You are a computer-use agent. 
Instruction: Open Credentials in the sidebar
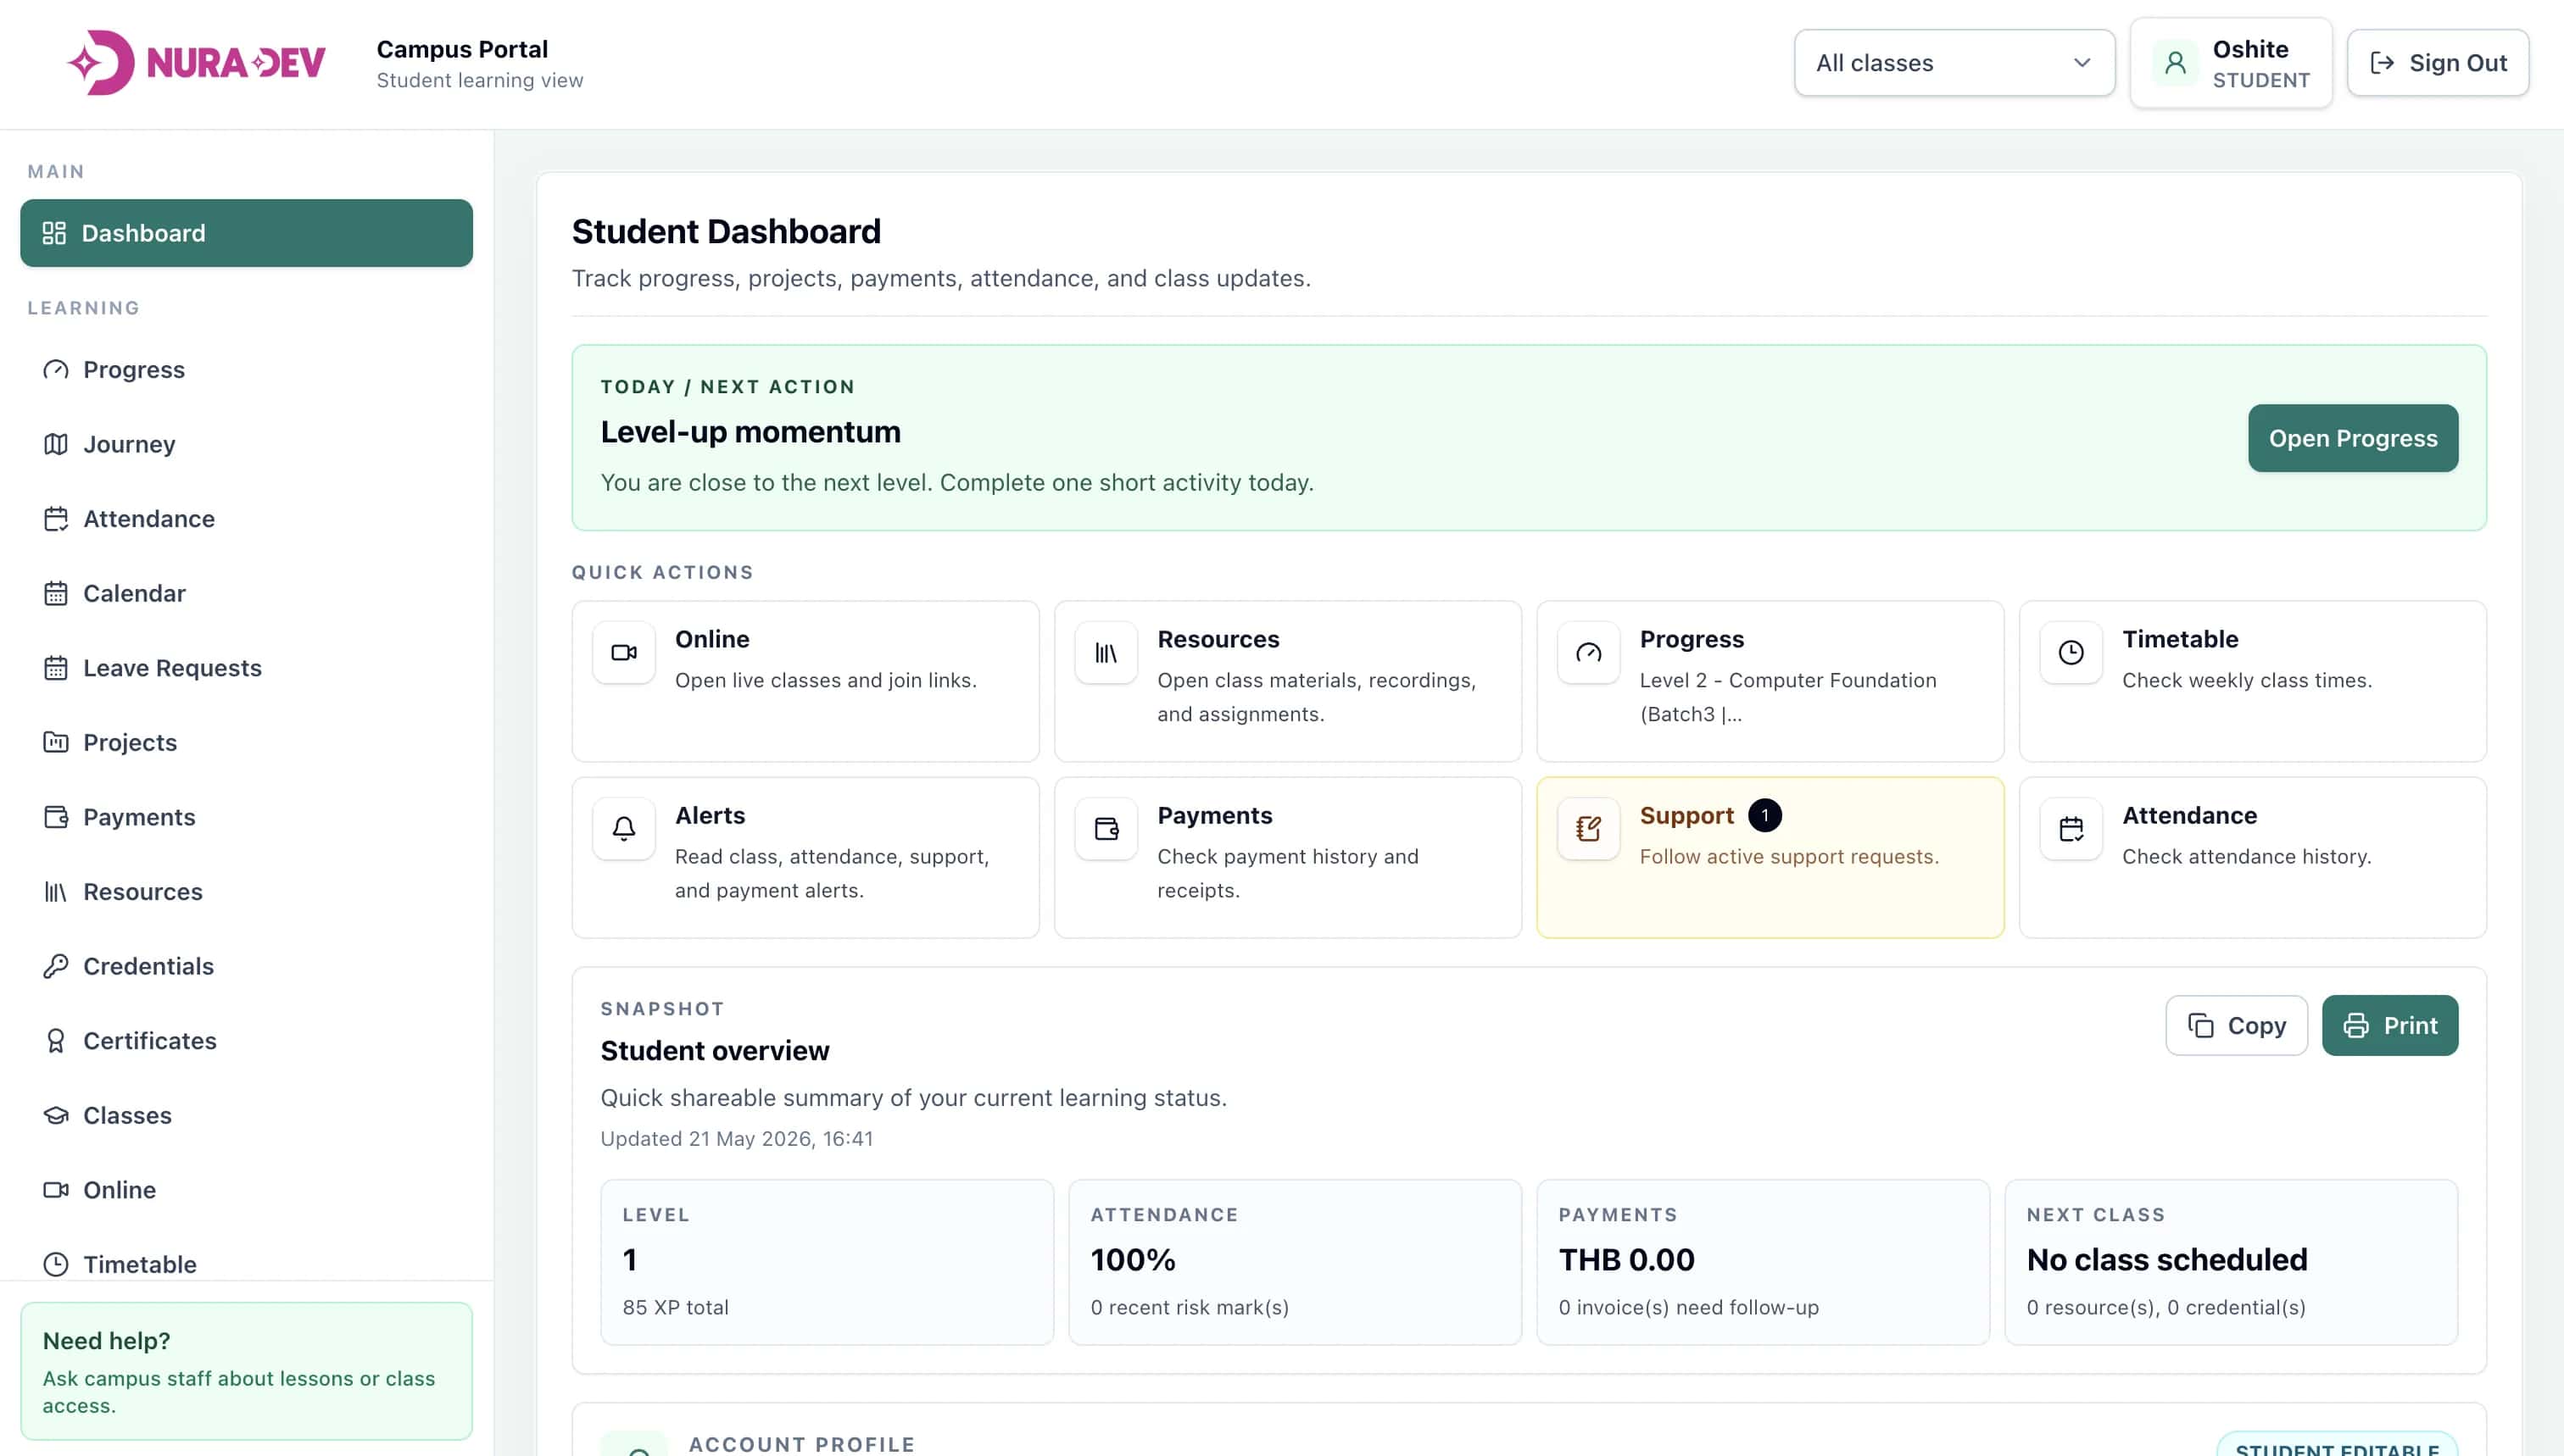click(246, 966)
